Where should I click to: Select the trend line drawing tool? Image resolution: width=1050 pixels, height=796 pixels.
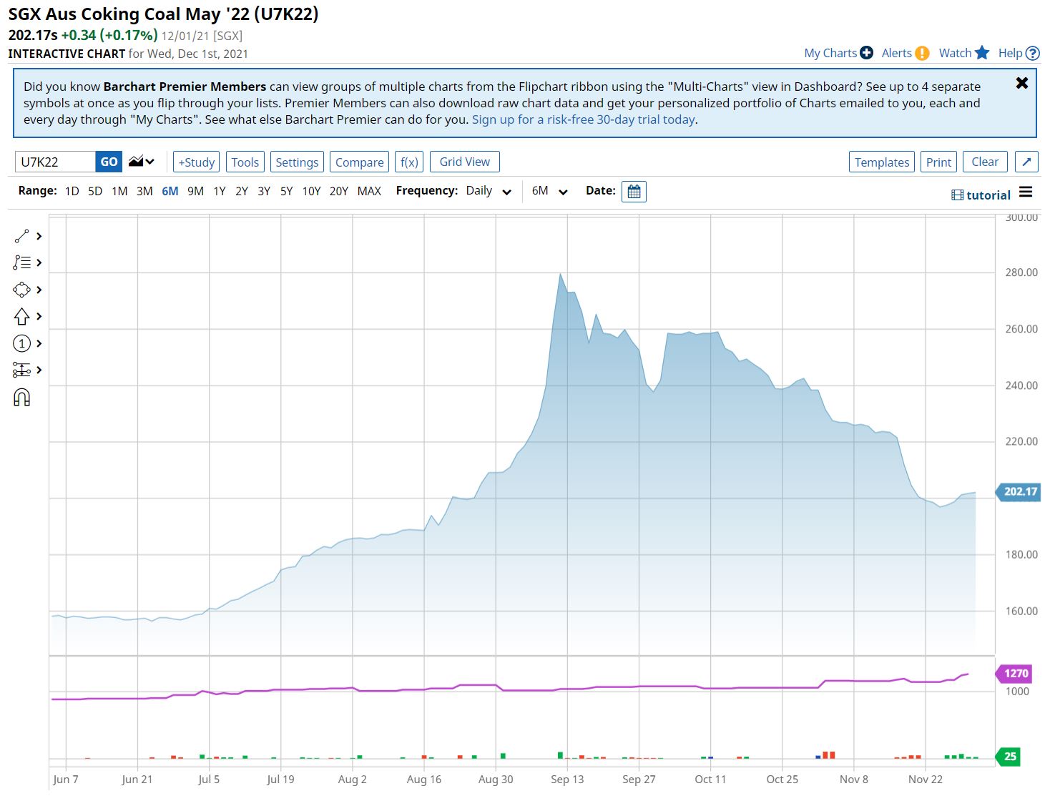pos(22,236)
